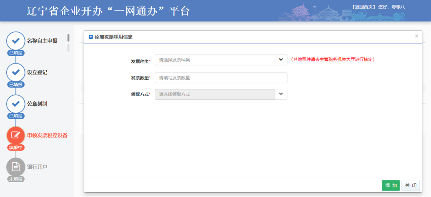Open the 发票种类 dropdown arrow

coord(281,60)
